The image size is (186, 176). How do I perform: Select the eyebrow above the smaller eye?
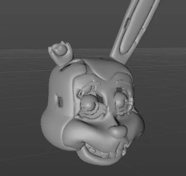point(123,82)
